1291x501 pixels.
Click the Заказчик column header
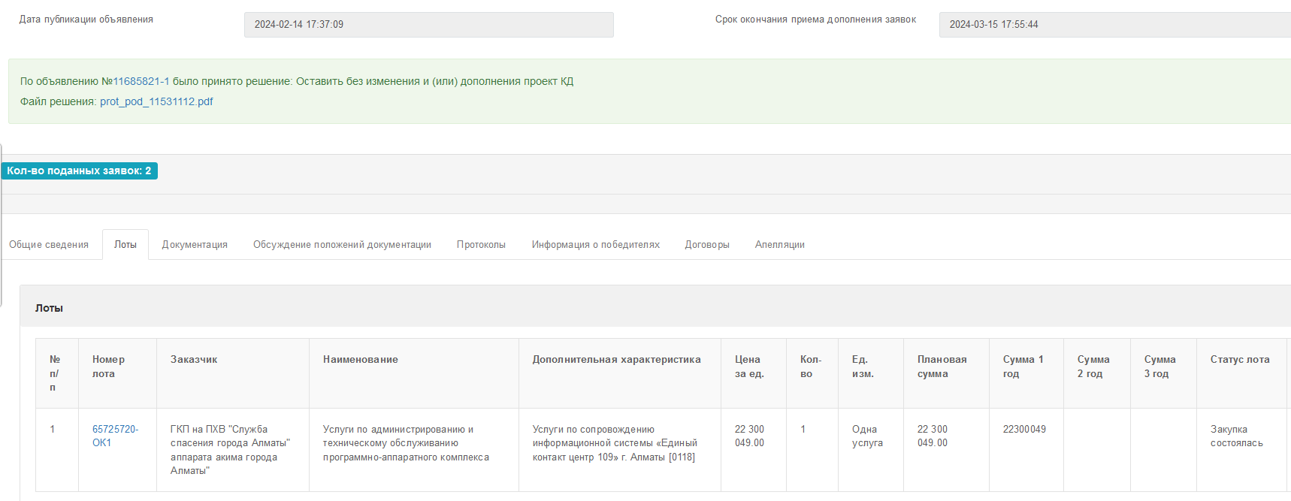tap(194, 360)
